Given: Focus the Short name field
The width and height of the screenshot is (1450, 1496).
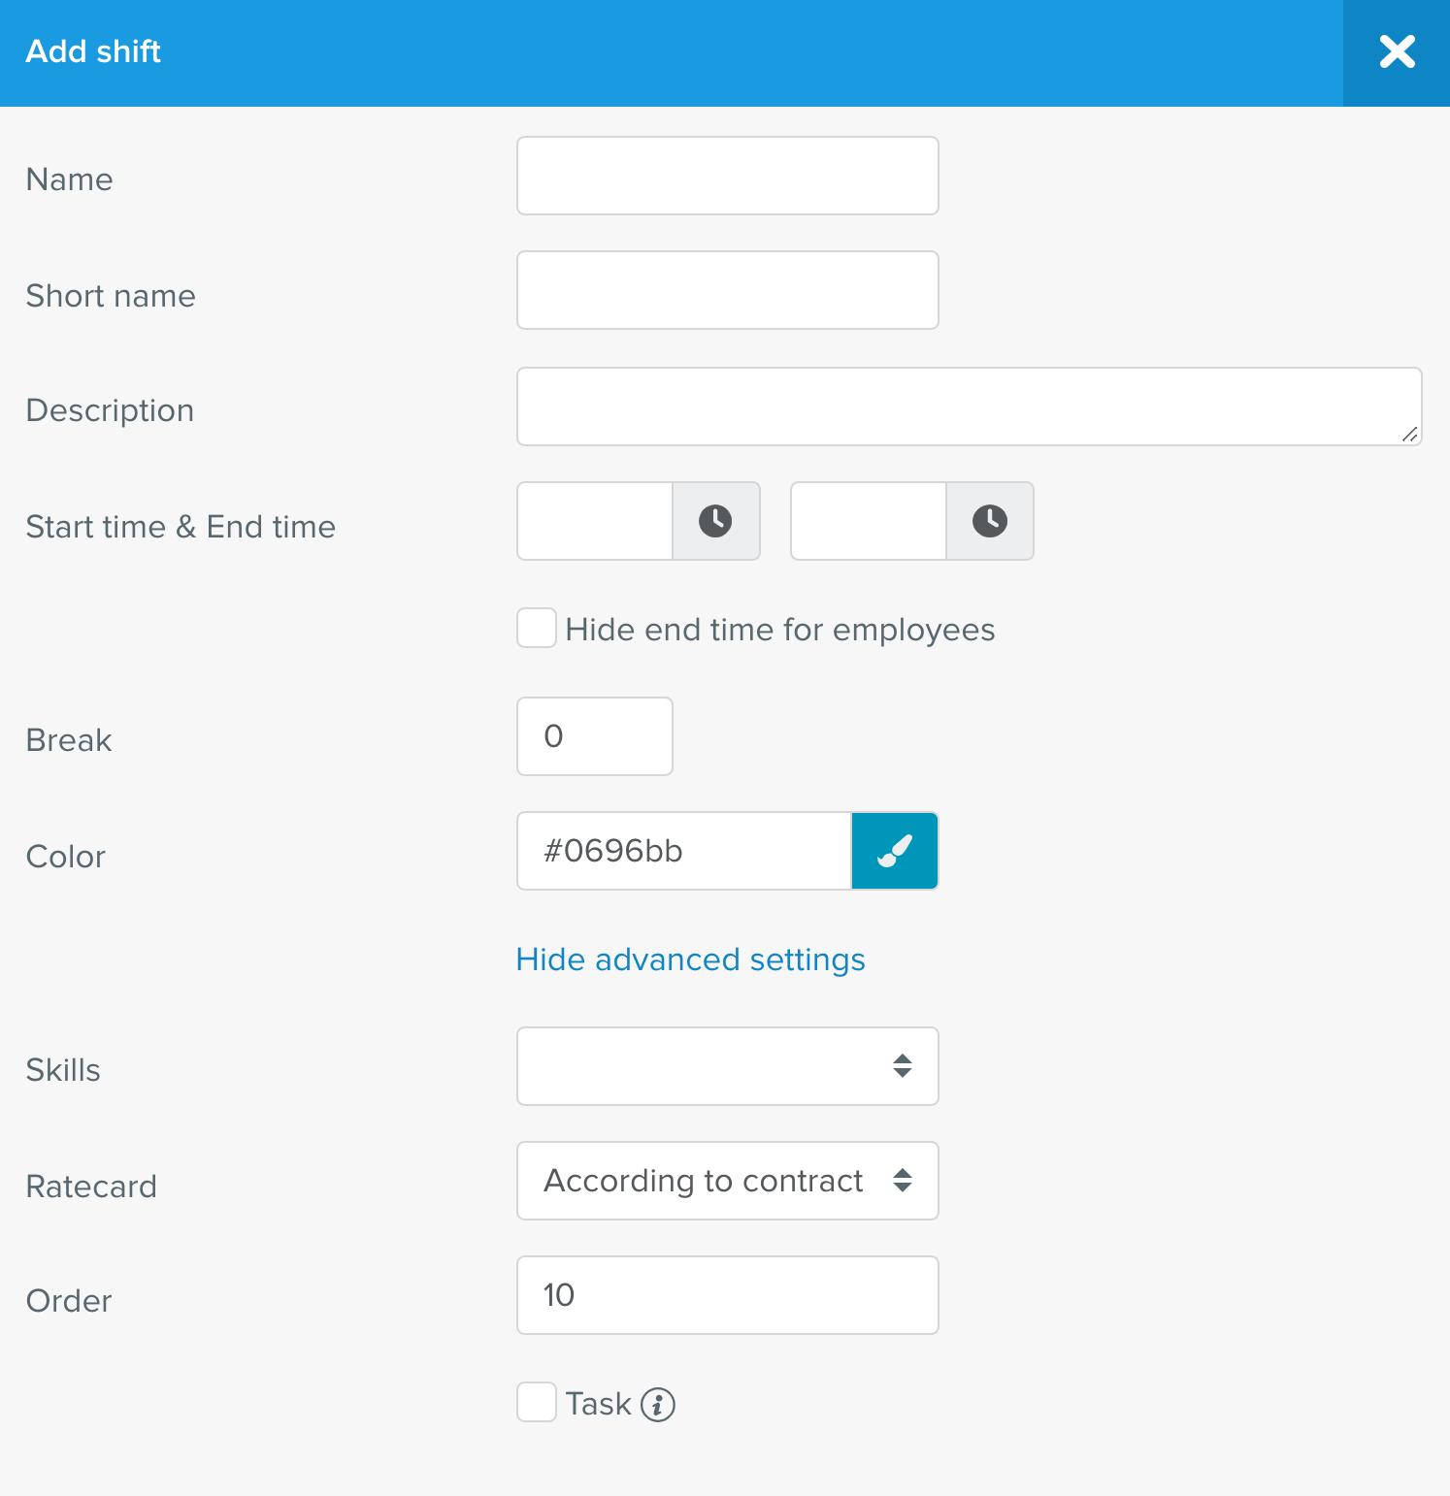Looking at the screenshot, I should (x=727, y=290).
